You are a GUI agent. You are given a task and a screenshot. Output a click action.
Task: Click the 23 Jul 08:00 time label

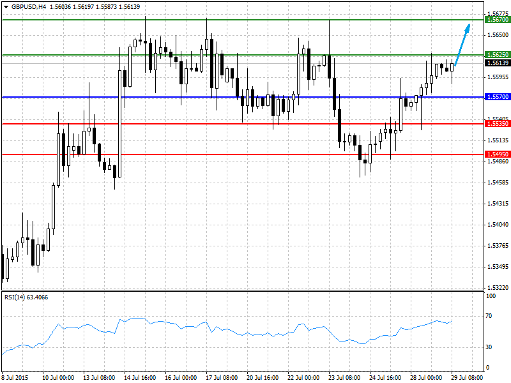pos(344,377)
